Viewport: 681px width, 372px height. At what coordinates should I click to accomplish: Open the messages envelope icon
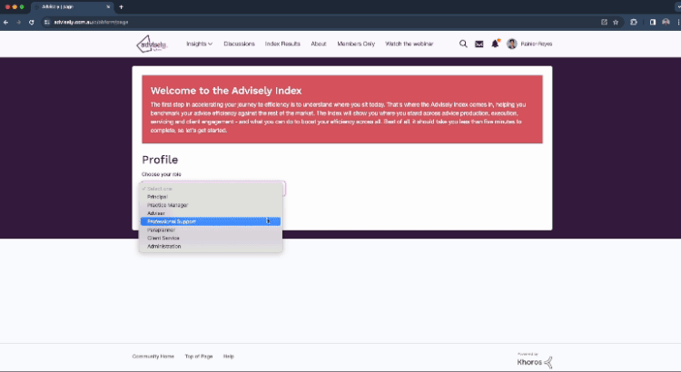[479, 44]
